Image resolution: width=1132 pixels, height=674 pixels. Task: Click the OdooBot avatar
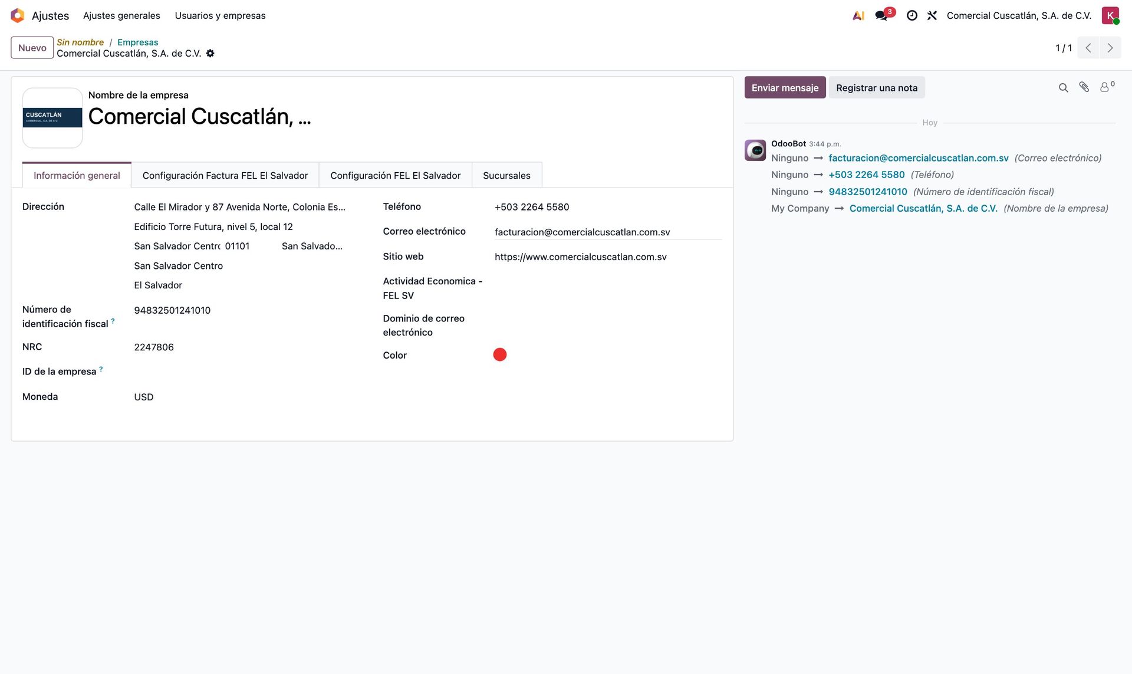tap(755, 150)
